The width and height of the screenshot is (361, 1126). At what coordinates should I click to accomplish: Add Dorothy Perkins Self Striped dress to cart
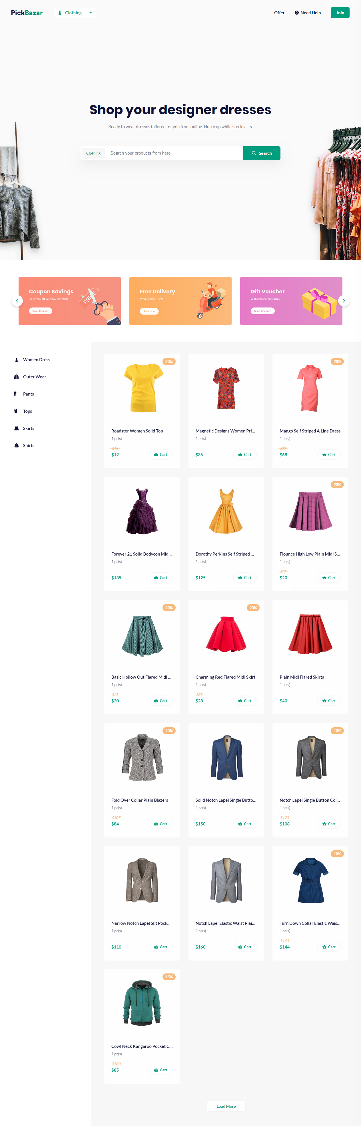coord(244,578)
